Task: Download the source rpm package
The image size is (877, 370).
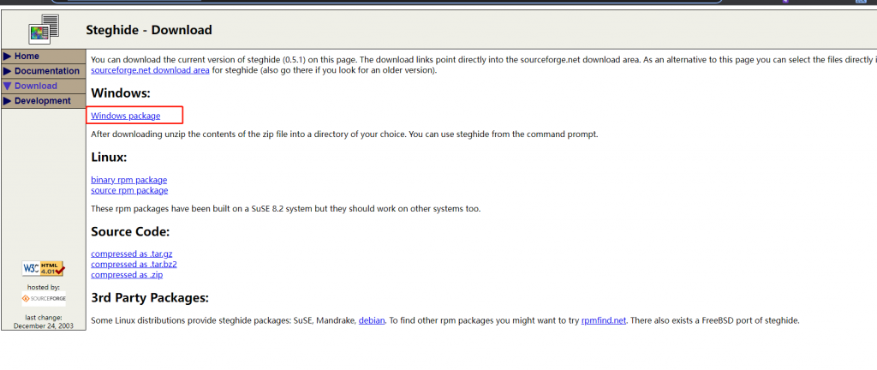Action: click(129, 190)
